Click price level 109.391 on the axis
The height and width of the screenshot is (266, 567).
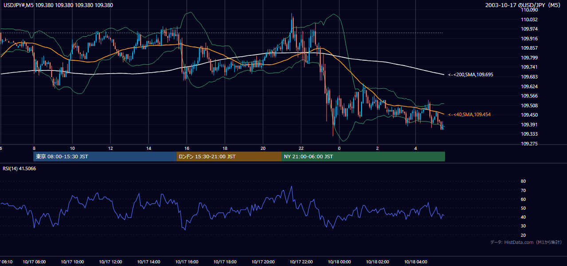coord(530,125)
